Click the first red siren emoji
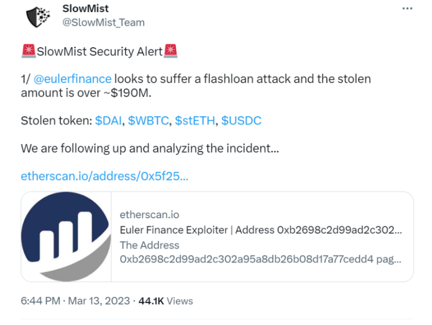432x325 pixels. tap(28, 51)
